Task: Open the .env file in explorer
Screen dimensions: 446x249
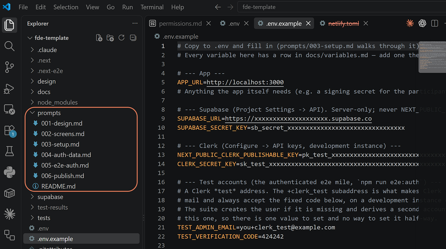Action: (x=43, y=228)
